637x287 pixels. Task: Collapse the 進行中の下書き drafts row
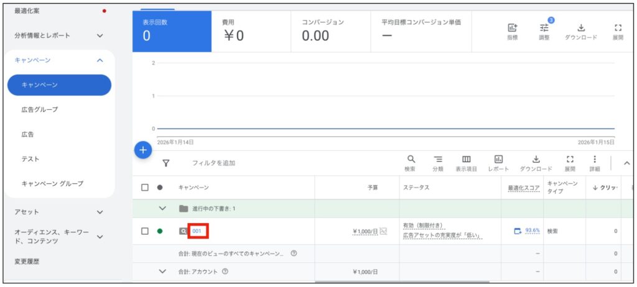pyautogui.click(x=163, y=209)
